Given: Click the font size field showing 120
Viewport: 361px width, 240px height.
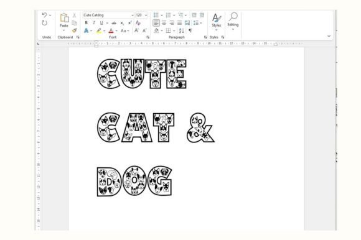Looking at the screenshot, I should pyautogui.click(x=139, y=15).
